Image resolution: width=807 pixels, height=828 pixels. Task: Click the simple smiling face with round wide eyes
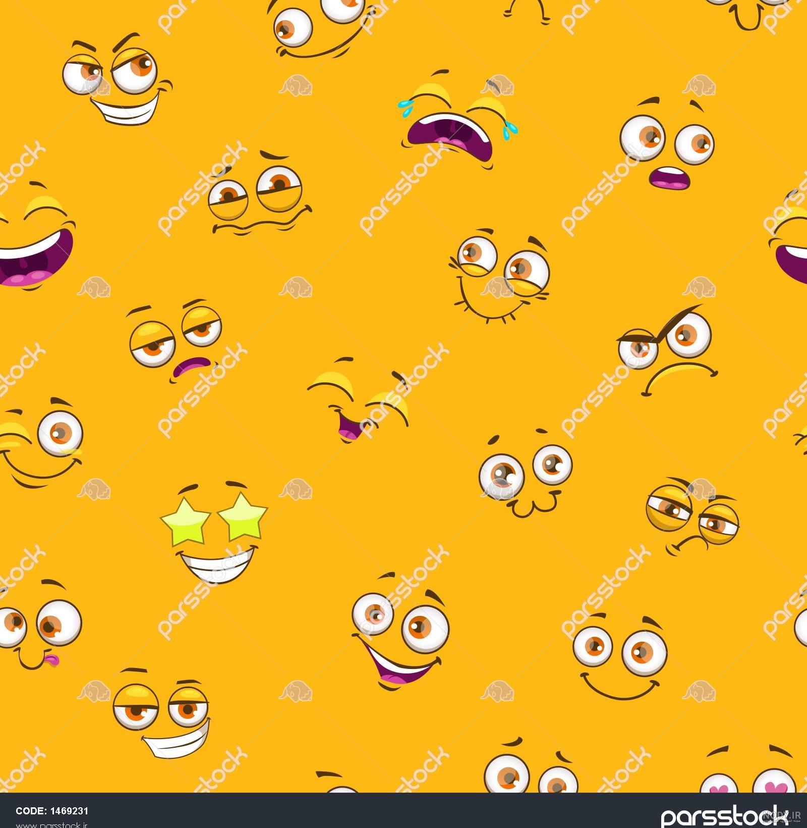pyautogui.click(x=619, y=657)
